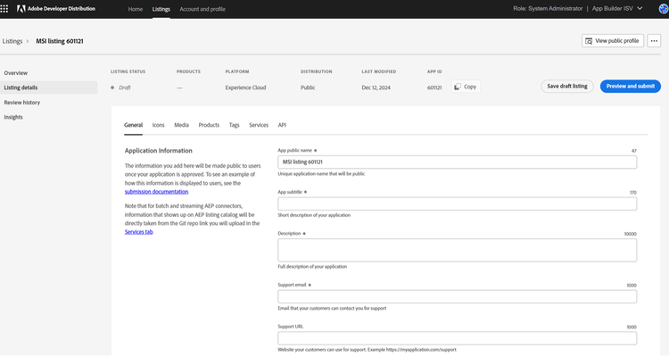Open the user avatar menu
Image resolution: width=669 pixels, height=357 pixels.
(661, 9)
